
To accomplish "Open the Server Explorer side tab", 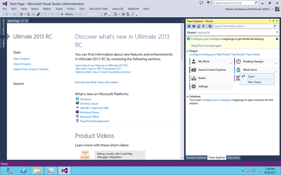I will click(4, 27).
